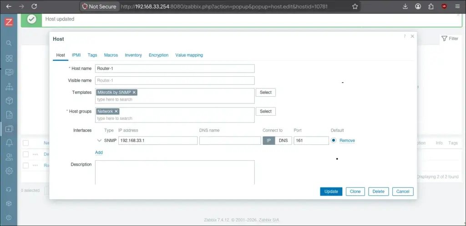Click the Not Secure shield indicator
Screen dimensions: 466x226
[100, 6]
